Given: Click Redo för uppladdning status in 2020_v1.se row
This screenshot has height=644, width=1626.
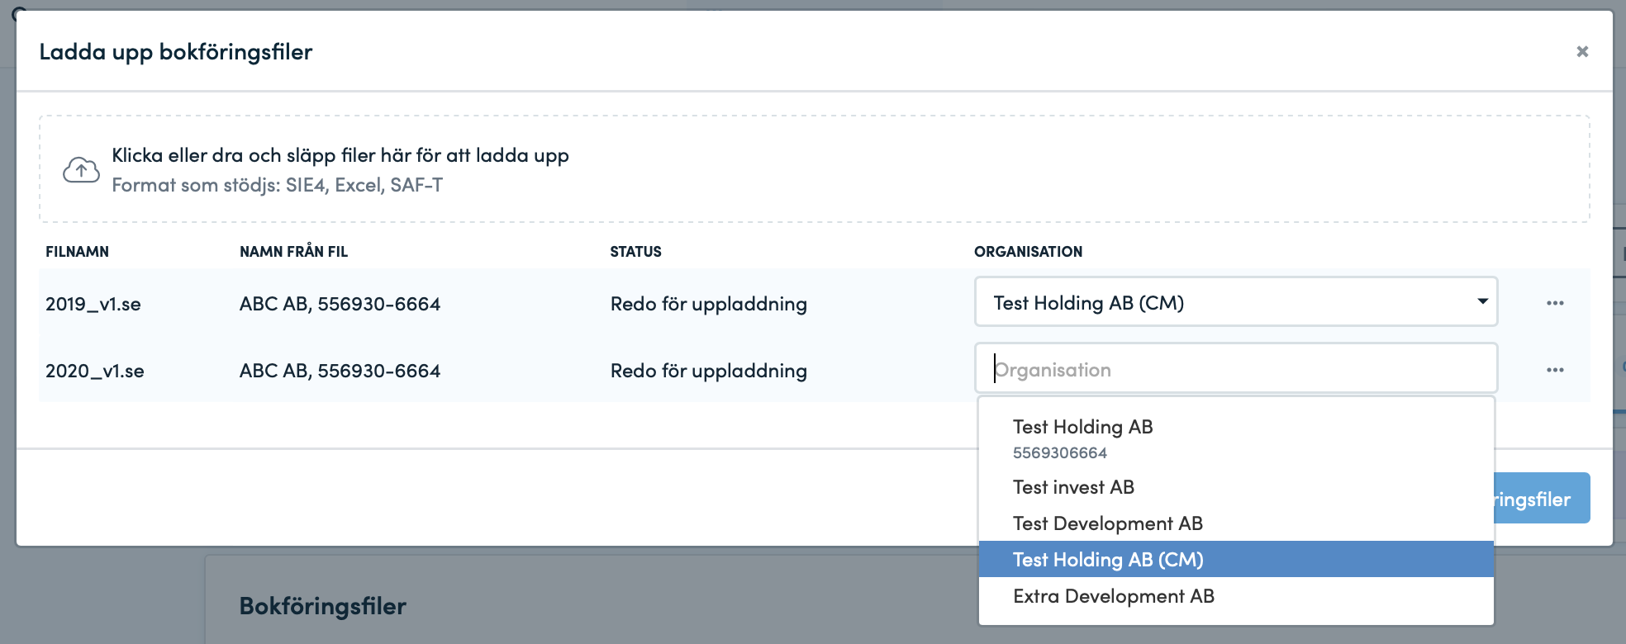Looking at the screenshot, I should [709, 371].
